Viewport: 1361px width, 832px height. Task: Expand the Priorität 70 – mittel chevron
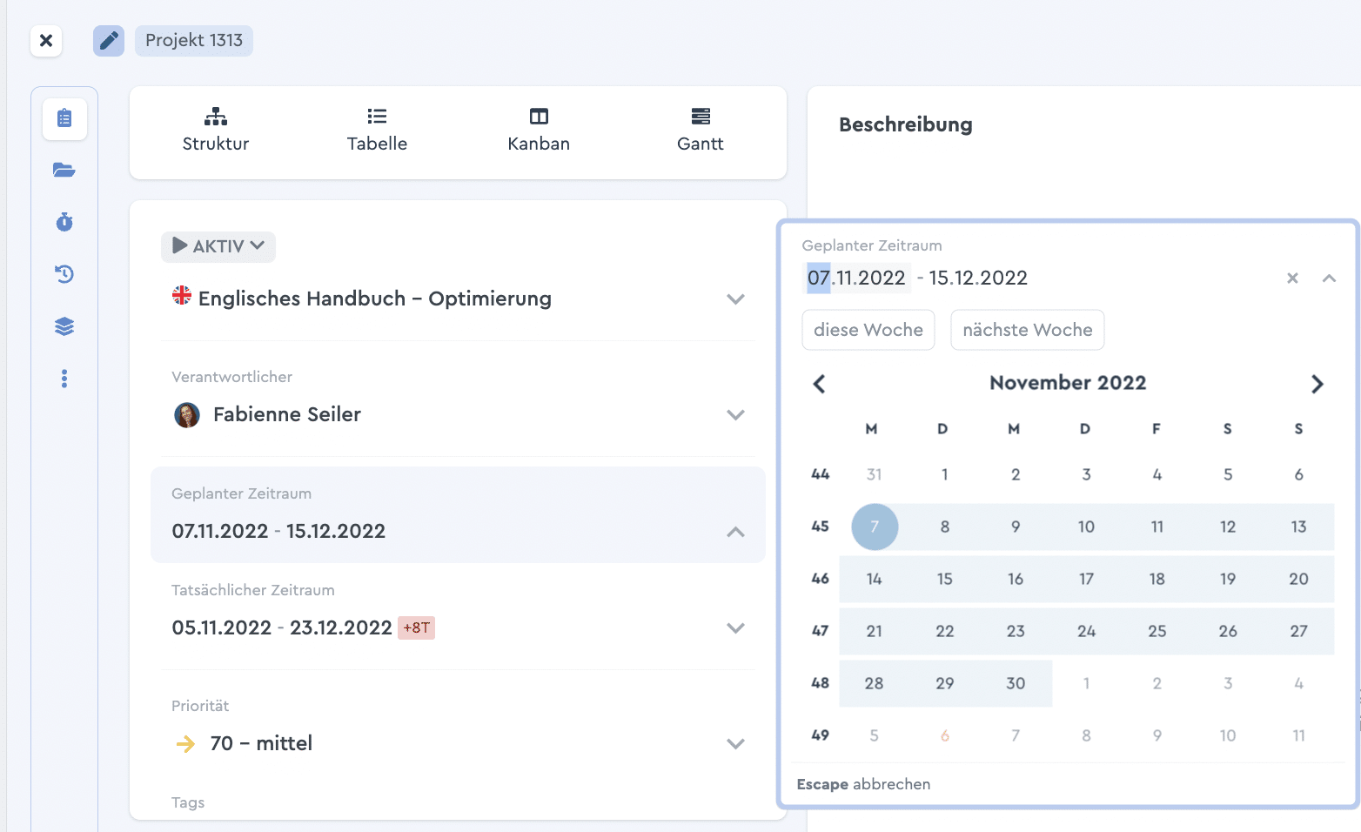click(x=735, y=744)
